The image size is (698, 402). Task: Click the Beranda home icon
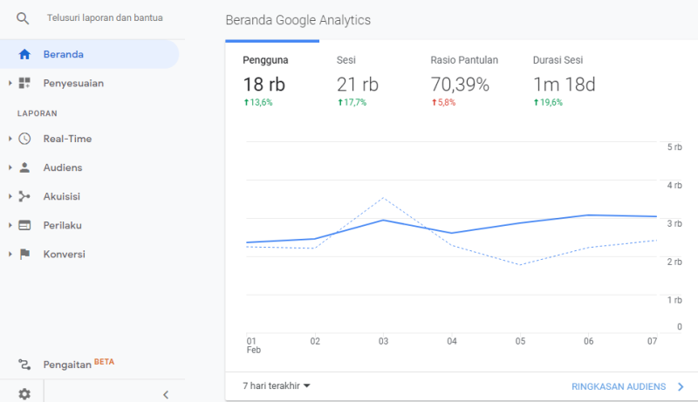tap(24, 54)
